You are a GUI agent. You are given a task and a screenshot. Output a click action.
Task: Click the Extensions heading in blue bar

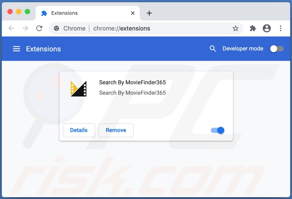point(43,49)
